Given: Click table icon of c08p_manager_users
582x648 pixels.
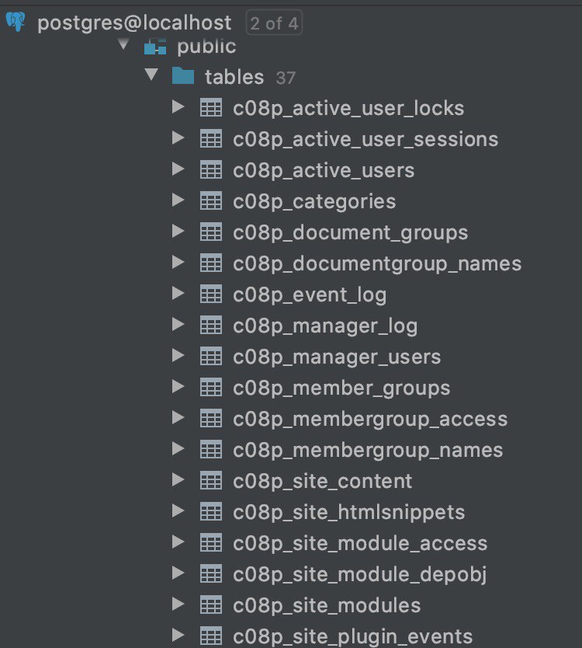Looking at the screenshot, I should coord(211,356).
